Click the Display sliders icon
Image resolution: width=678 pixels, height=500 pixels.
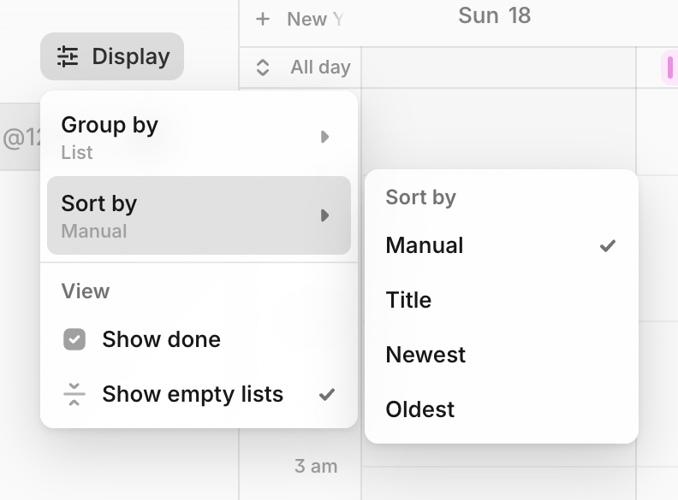[x=68, y=56]
